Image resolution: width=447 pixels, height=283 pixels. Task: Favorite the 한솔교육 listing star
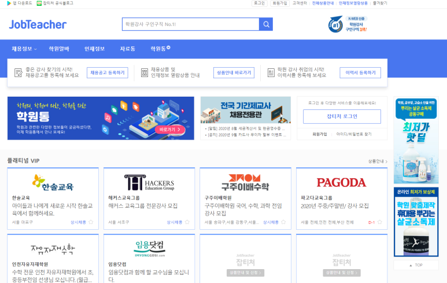(x=91, y=222)
